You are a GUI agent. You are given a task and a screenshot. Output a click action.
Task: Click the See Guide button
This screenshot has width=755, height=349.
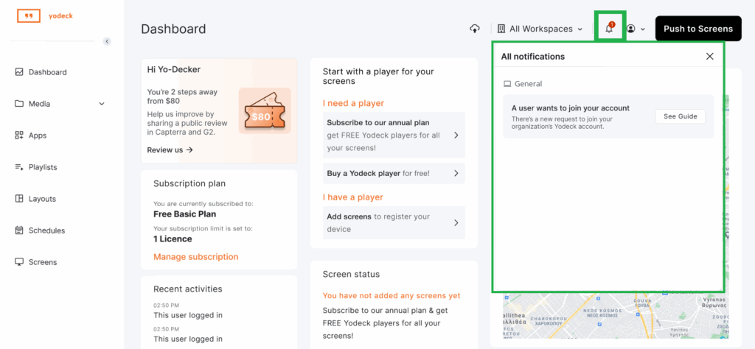point(680,116)
